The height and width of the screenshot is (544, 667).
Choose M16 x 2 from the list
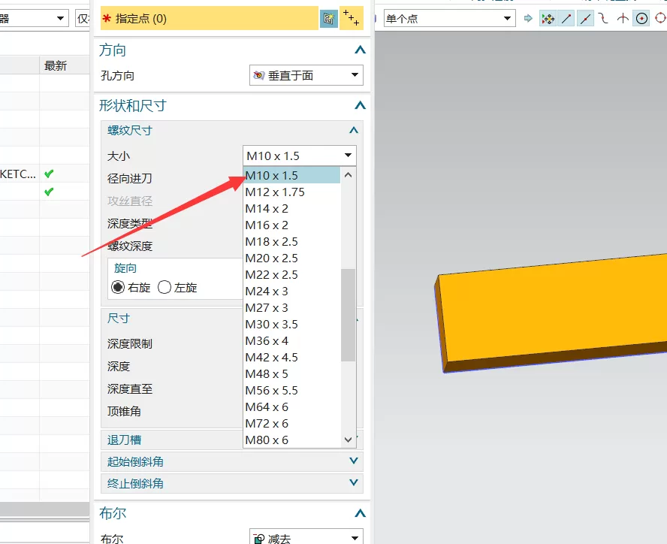click(x=291, y=225)
